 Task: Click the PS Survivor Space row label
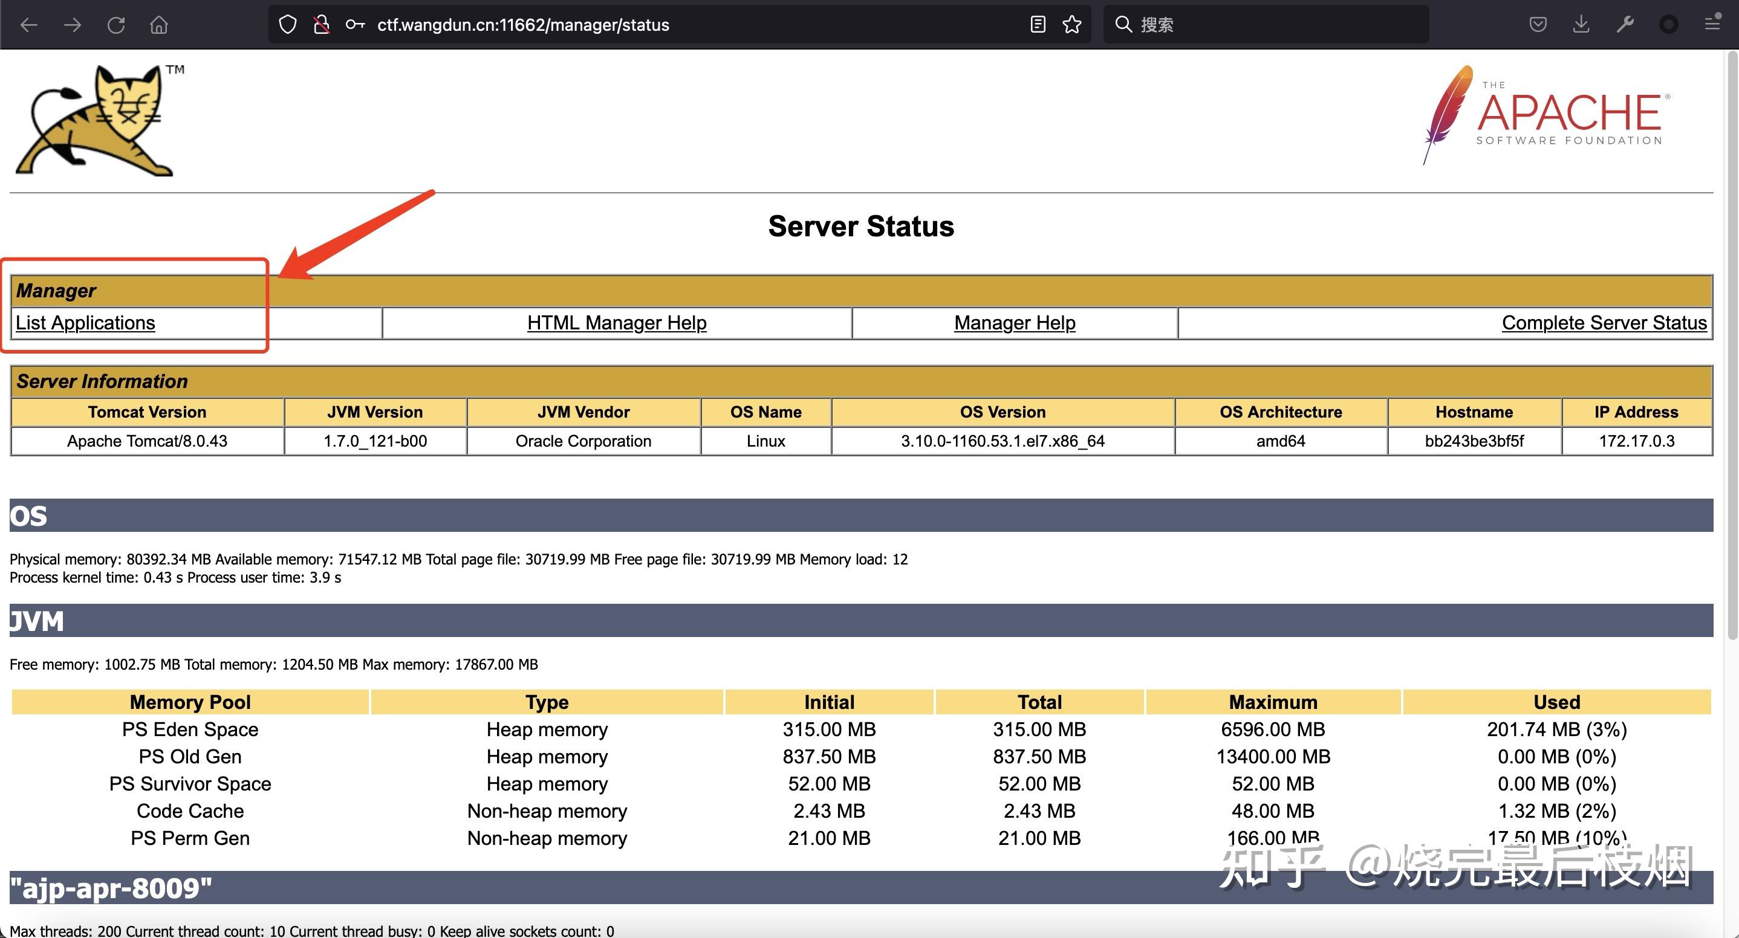coord(190,783)
